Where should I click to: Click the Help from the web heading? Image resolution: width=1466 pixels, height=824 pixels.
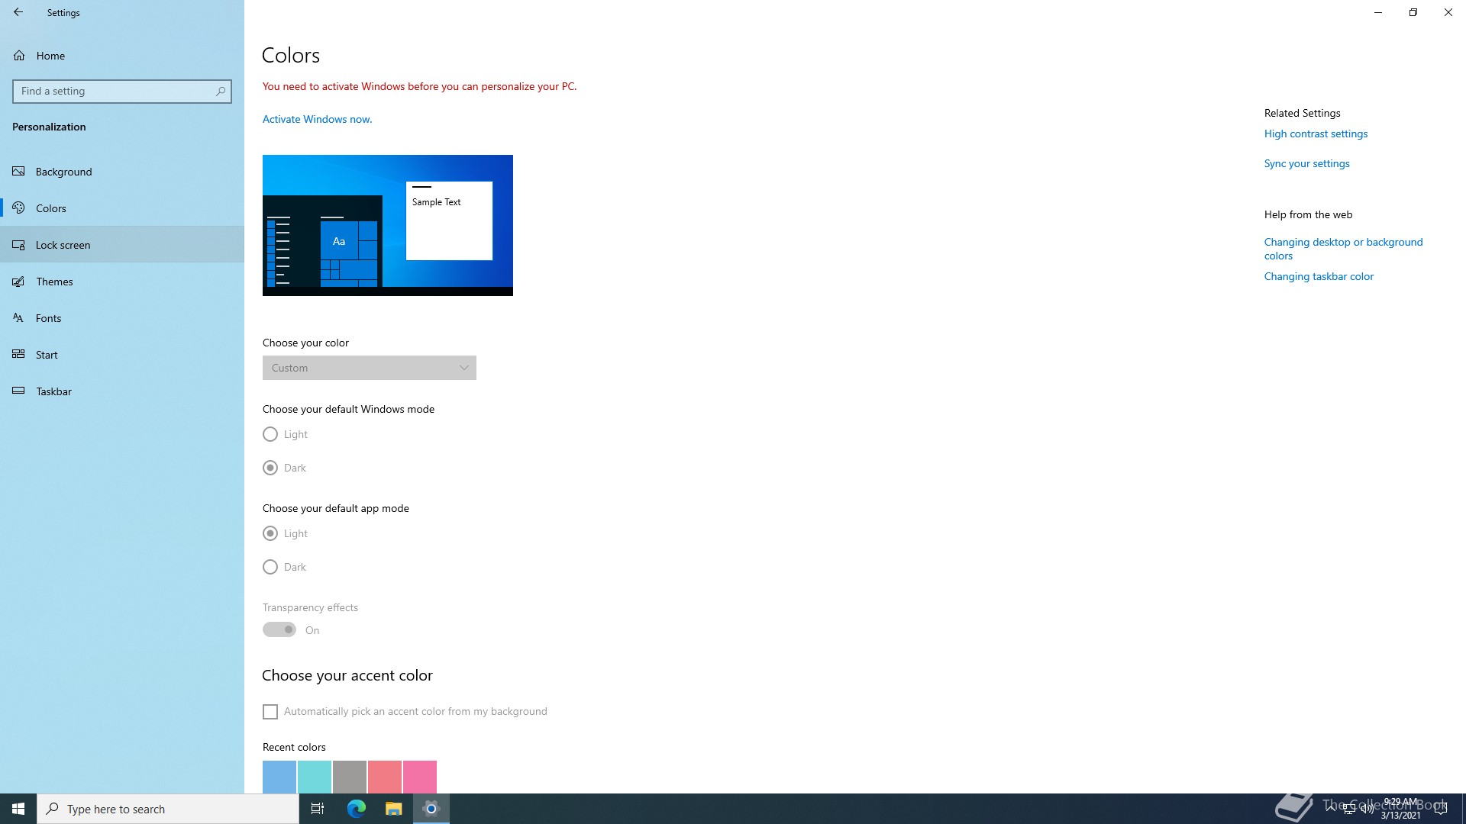point(1308,214)
